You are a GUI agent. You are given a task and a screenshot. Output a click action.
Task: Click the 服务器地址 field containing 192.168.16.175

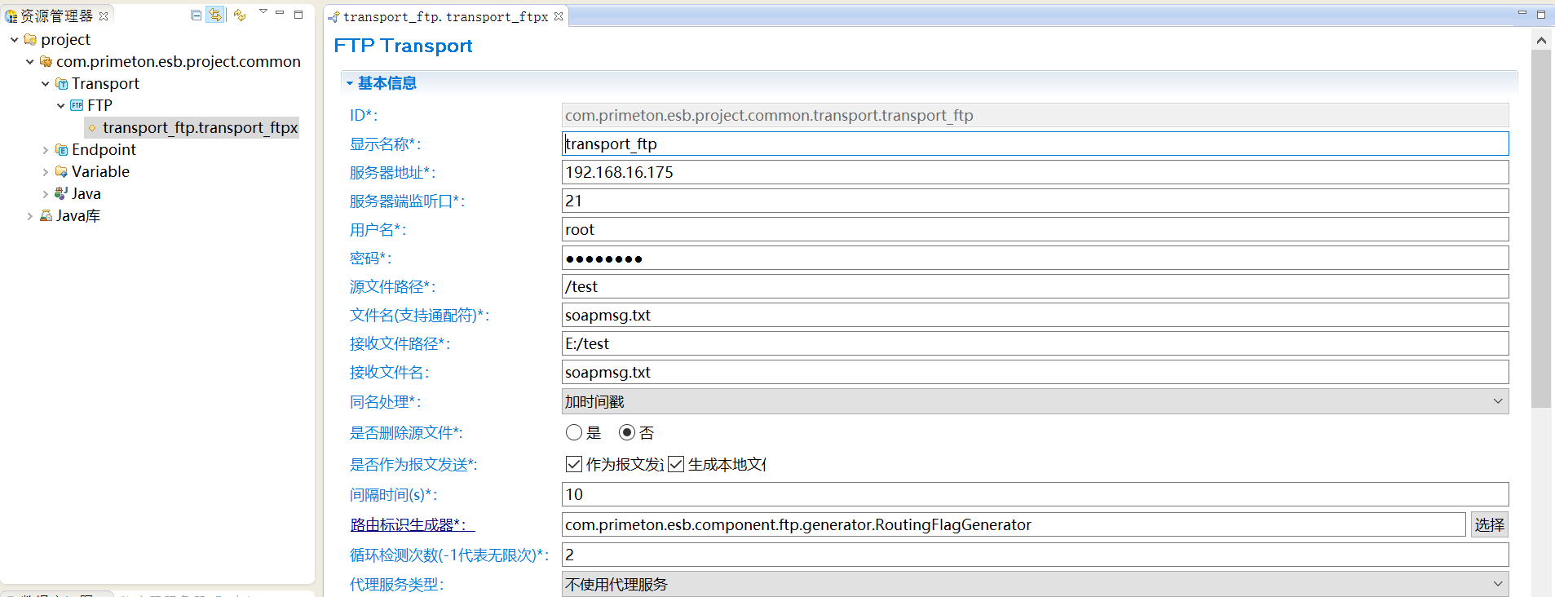1035,172
